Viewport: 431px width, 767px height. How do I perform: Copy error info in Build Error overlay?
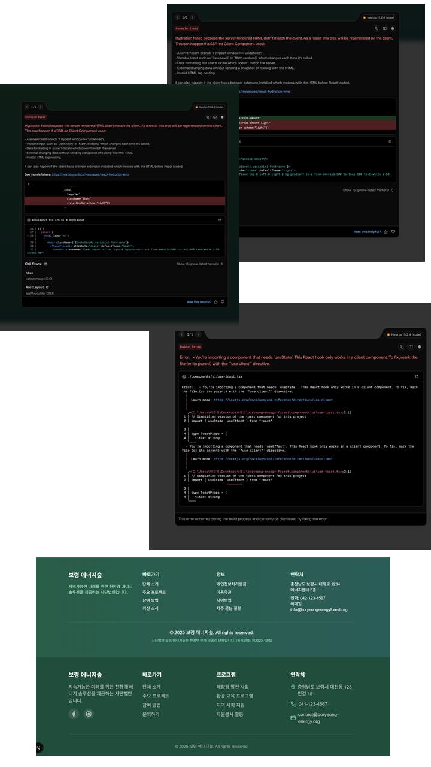pos(402,346)
